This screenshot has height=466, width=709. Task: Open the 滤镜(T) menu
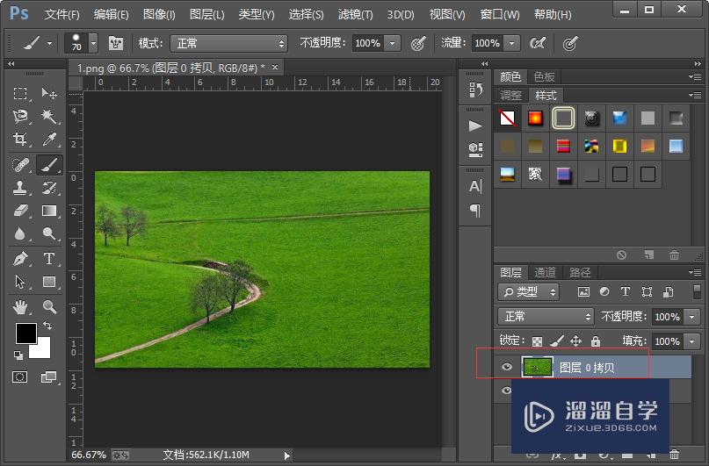point(355,15)
